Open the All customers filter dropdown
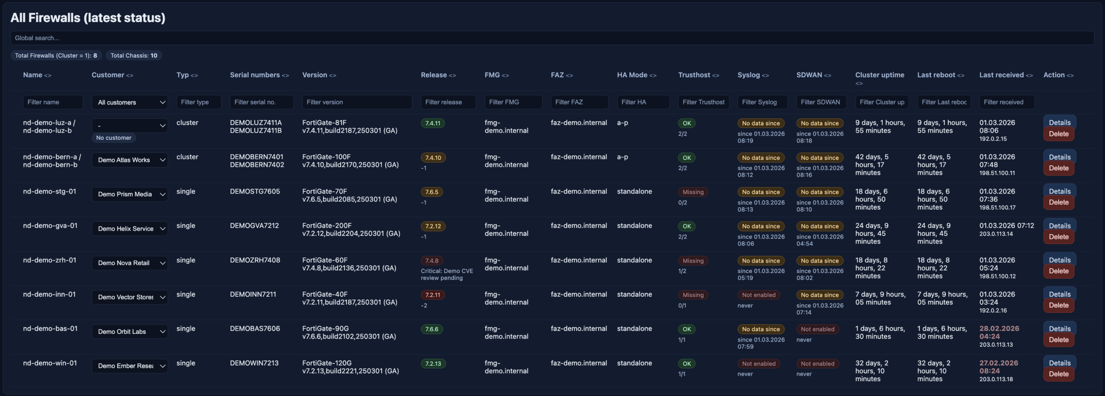Image resolution: width=1105 pixels, height=396 pixels. [x=129, y=102]
